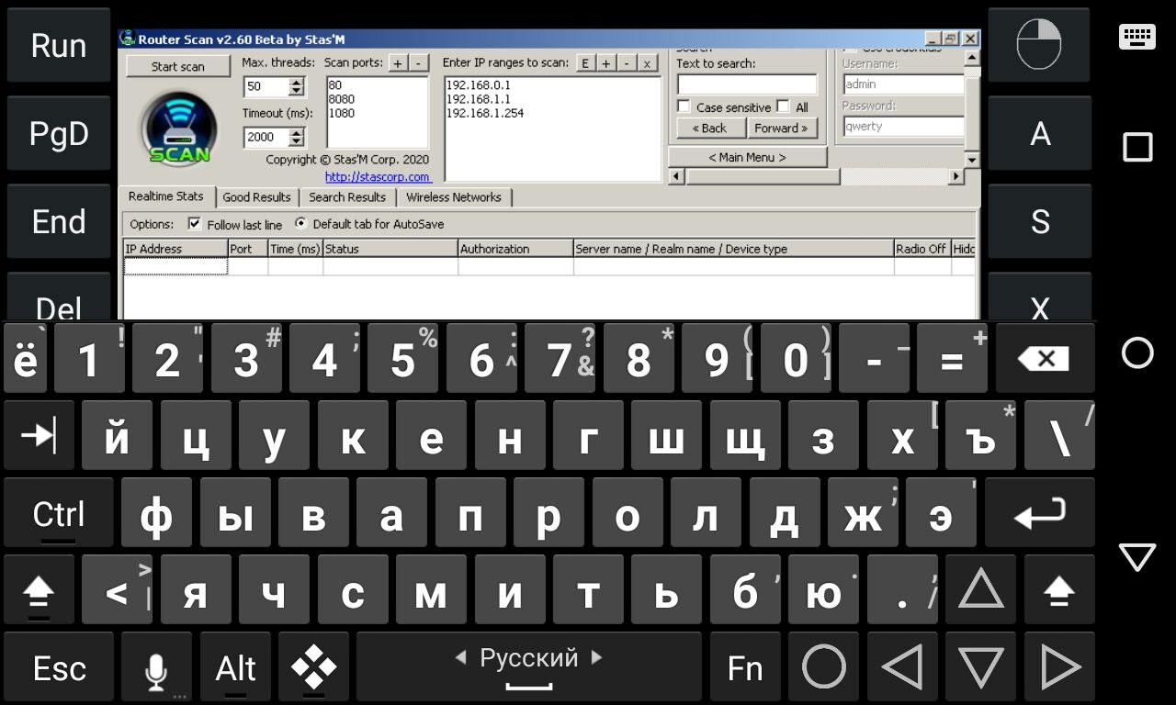Click the Router Scan SCAN logo
1176x705 pixels.
[x=179, y=128]
